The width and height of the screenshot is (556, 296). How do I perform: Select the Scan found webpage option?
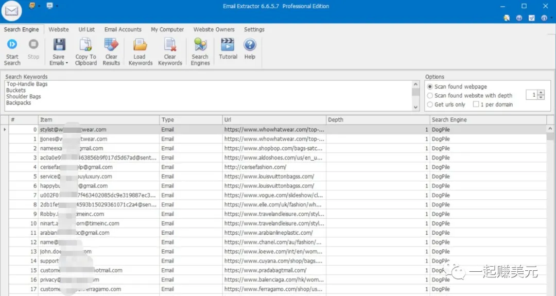click(430, 87)
